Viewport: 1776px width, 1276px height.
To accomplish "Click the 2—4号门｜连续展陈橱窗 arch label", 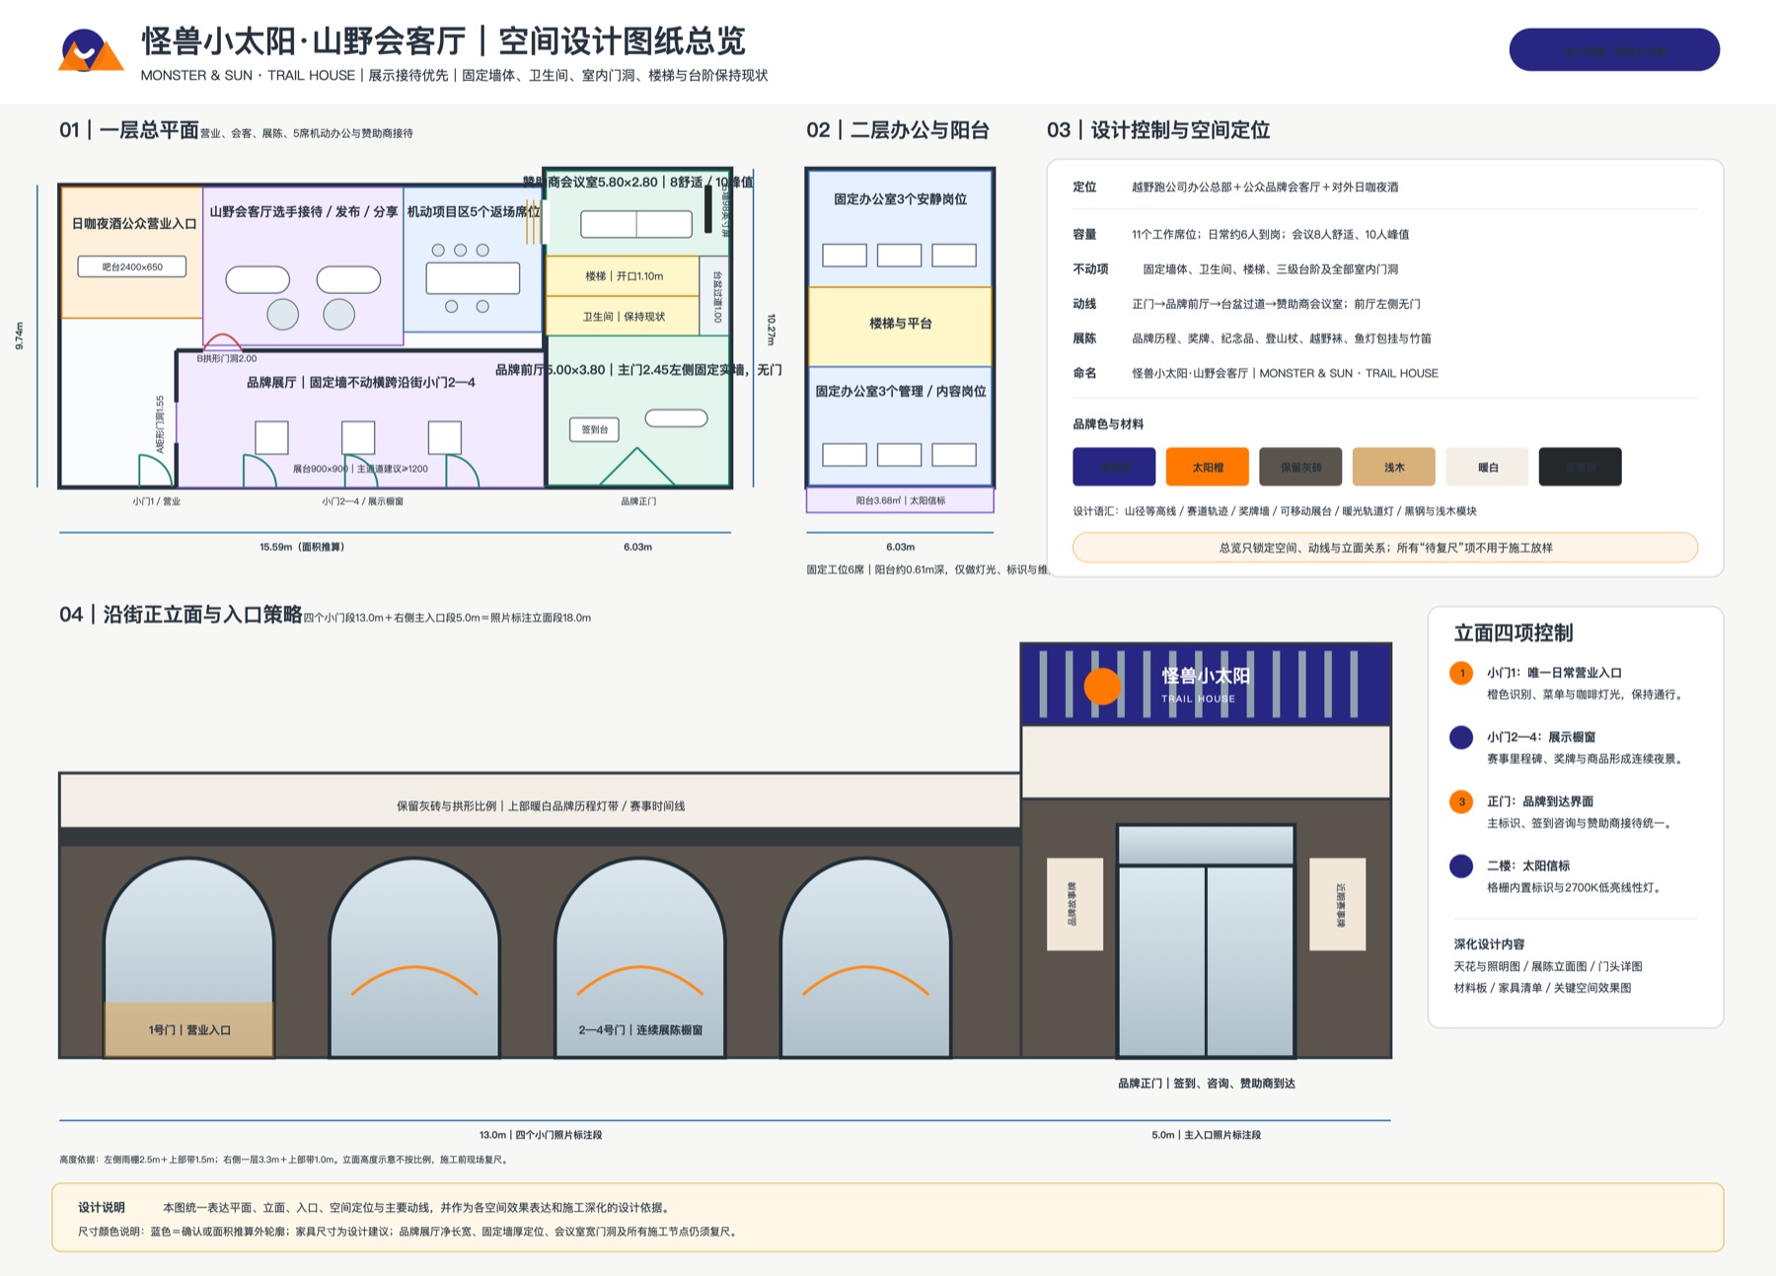I will (640, 1029).
